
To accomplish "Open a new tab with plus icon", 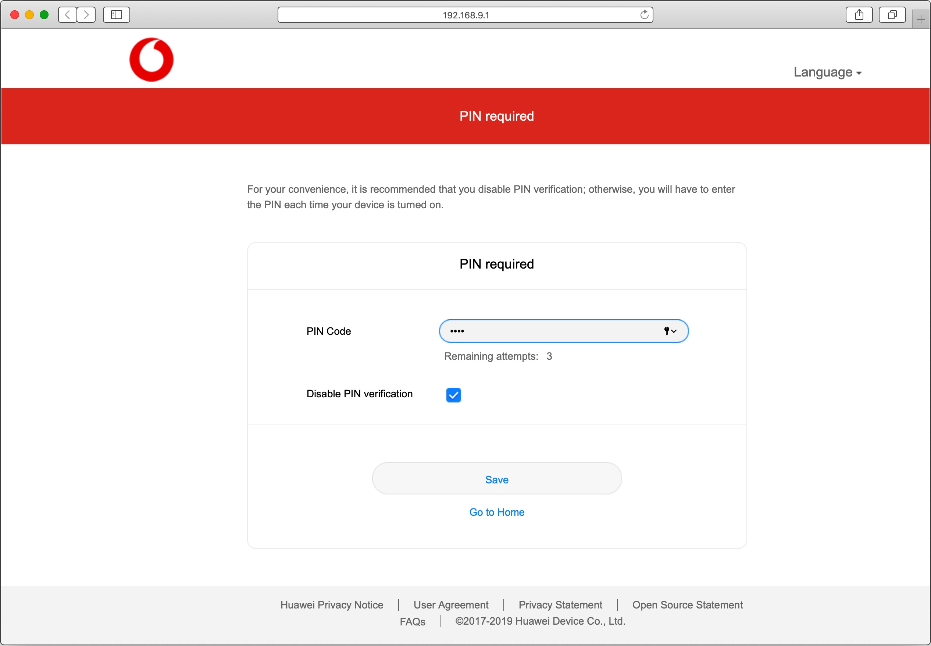I will click(x=921, y=19).
